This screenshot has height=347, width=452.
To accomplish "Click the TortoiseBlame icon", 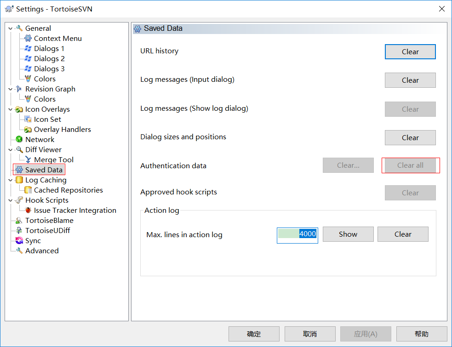I will click(x=19, y=221).
